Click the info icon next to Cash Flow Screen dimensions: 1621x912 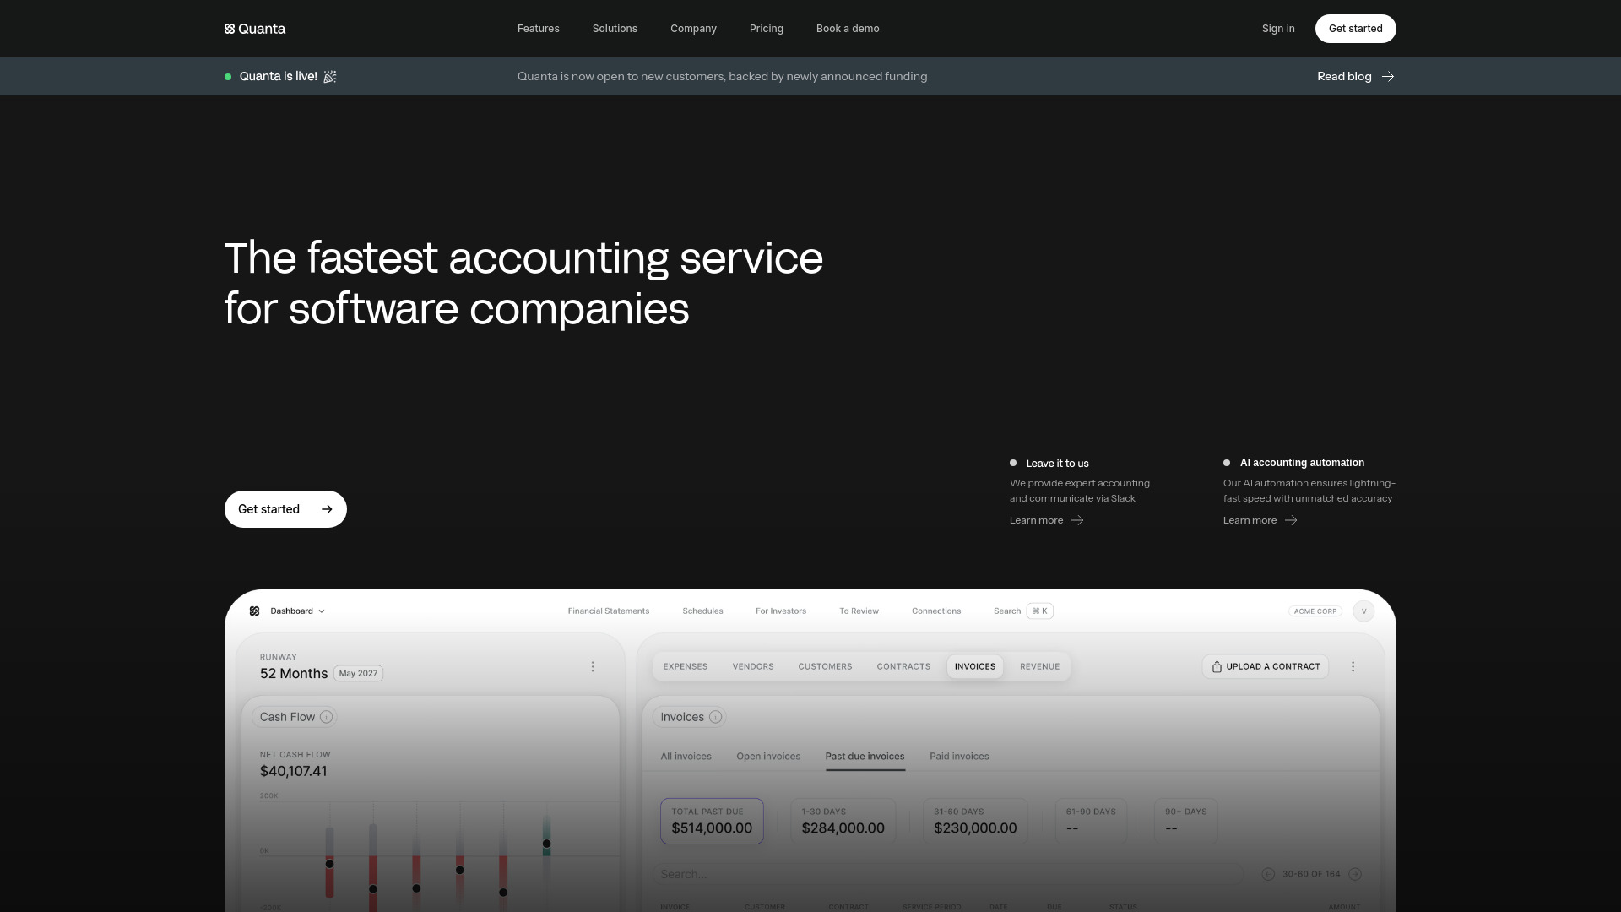(x=327, y=716)
